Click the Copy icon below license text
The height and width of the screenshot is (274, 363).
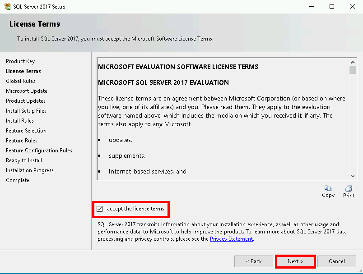(328, 188)
